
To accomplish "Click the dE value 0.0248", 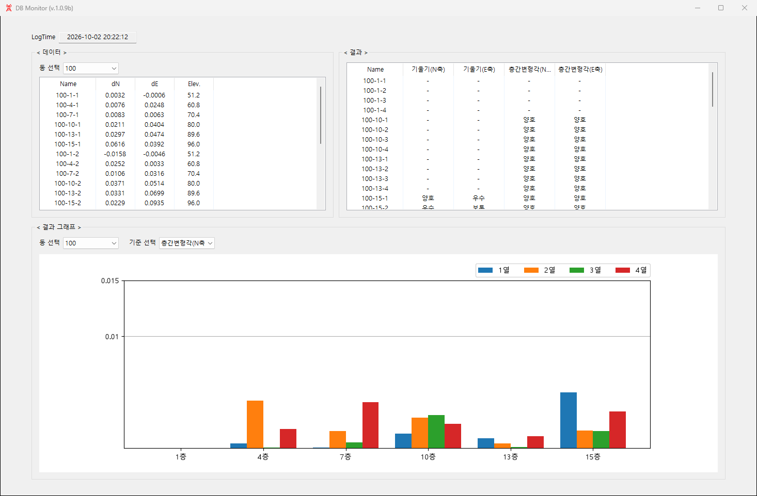I will click(x=154, y=105).
